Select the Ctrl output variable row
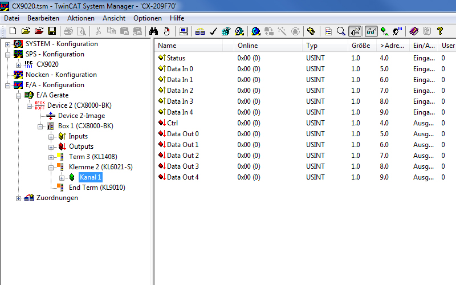Image resolution: width=456 pixels, height=285 pixels. (x=306, y=123)
